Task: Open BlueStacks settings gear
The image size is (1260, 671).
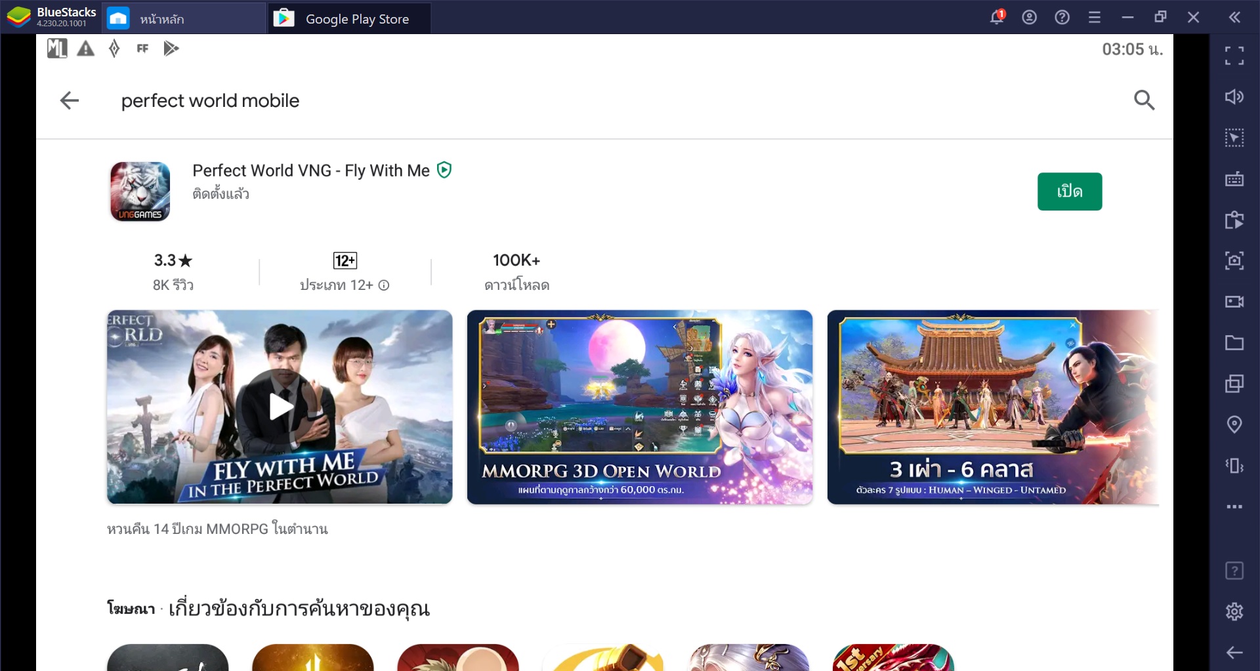Action: (x=1234, y=611)
